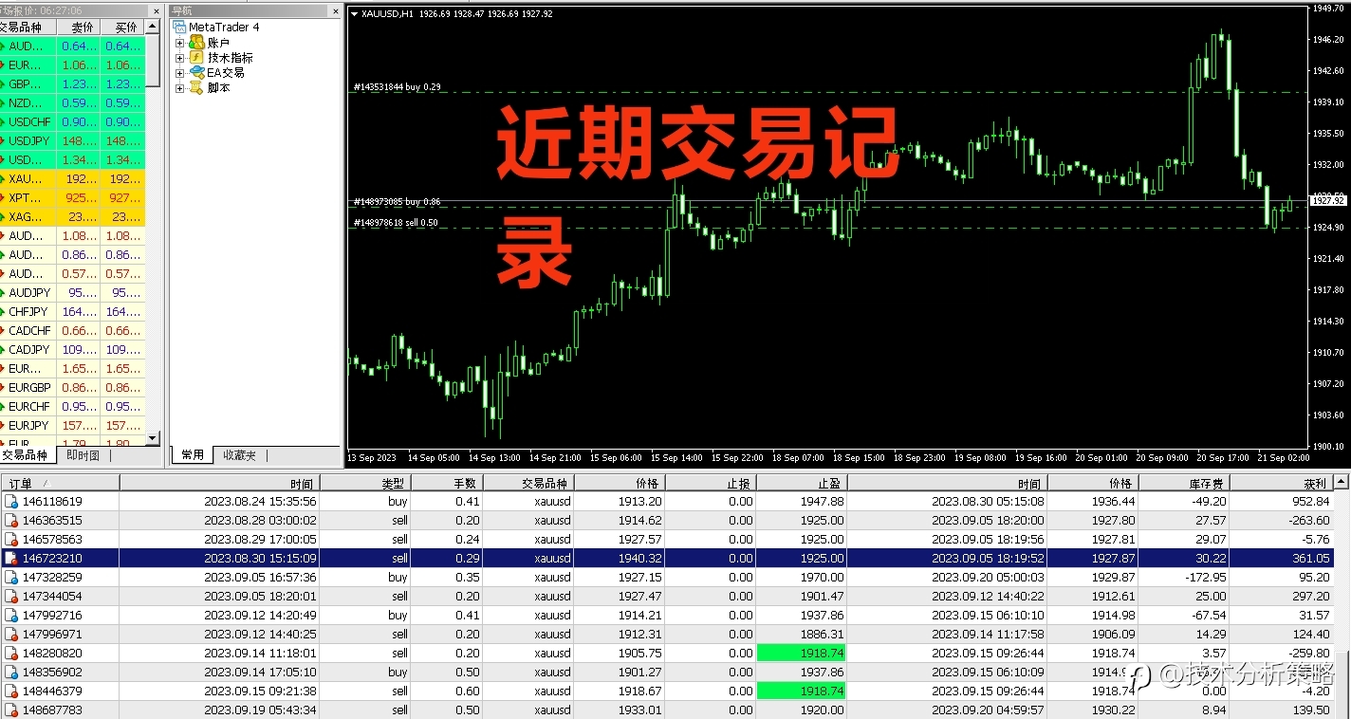Viewport: 1351px width, 719px height.
Task: Click the sell order icon for 148280820
Action: pyautogui.click(x=11, y=653)
